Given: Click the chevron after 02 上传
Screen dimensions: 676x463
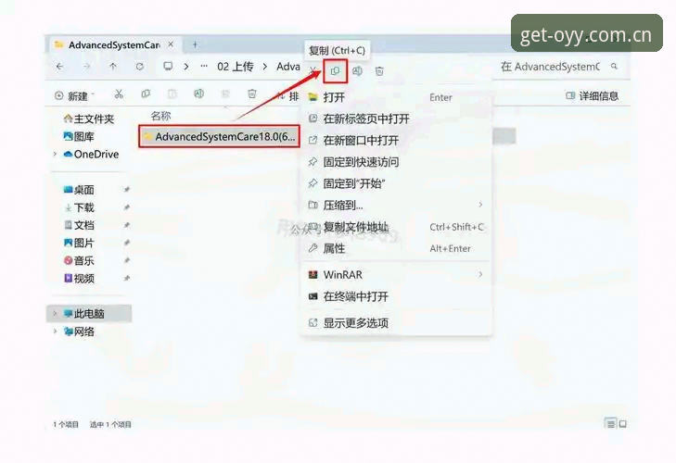Looking at the screenshot, I should click(265, 67).
